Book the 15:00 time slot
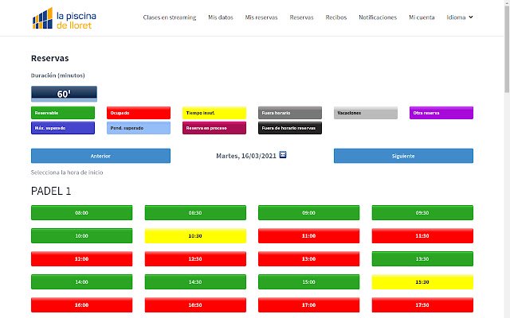Viewport: 510px width, 318px height. (308, 282)
